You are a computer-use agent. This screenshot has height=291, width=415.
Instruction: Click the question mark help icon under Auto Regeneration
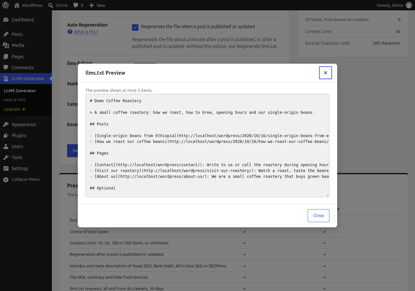pyautogui.click(x=70, y=32)
